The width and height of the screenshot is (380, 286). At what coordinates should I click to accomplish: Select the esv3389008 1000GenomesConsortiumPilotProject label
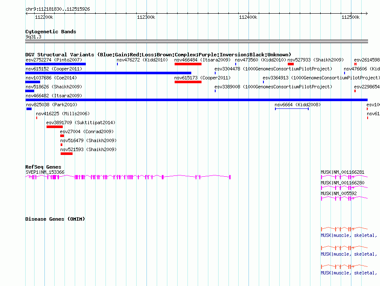273,87
